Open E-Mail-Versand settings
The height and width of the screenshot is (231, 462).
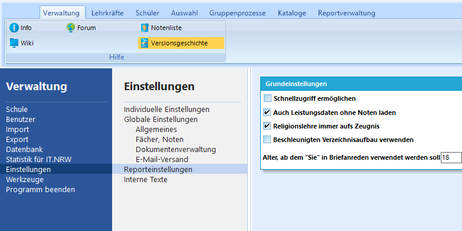tap(162, 159)
